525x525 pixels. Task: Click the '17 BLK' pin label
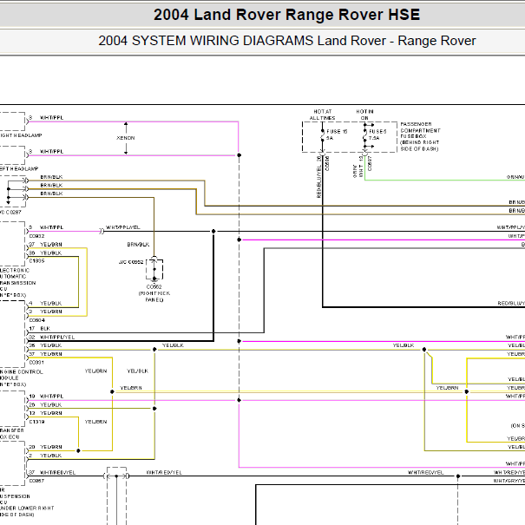coord(40,329)
